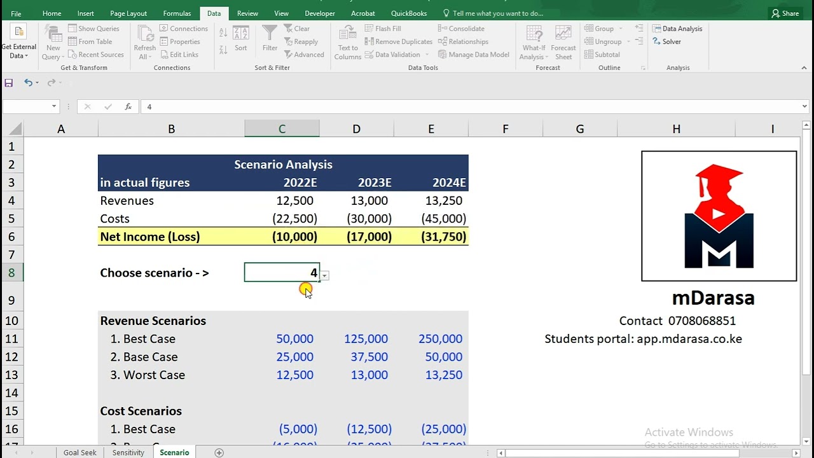Switch to the Review tab

[x=247, y=13]
